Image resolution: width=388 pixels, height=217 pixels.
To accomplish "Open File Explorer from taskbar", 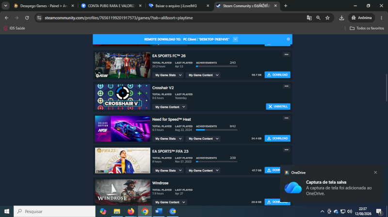I will pos(117,211).
